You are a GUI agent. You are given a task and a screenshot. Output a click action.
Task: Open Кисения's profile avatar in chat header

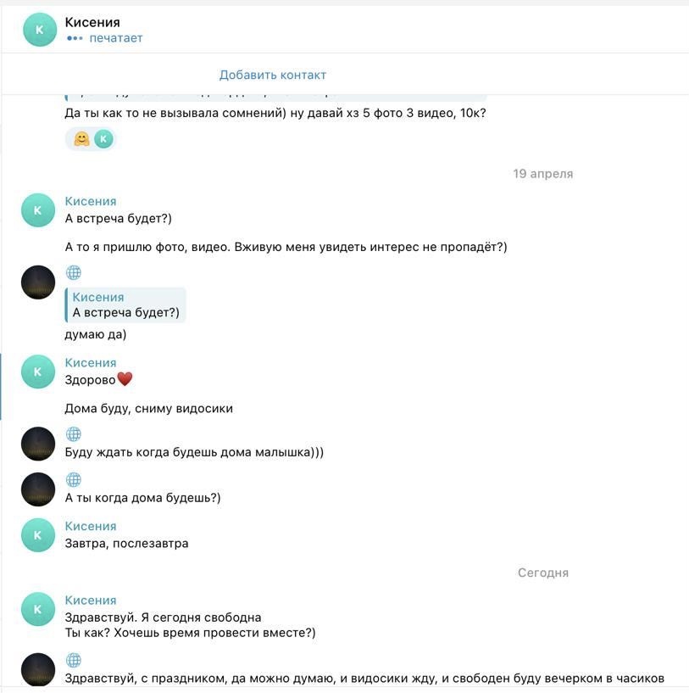coord(39,30)
